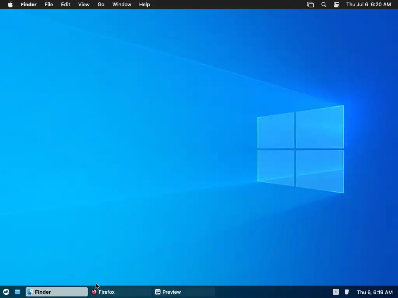
Task: Click the blue desktop icon in taskbar
Action: (17, 292)
